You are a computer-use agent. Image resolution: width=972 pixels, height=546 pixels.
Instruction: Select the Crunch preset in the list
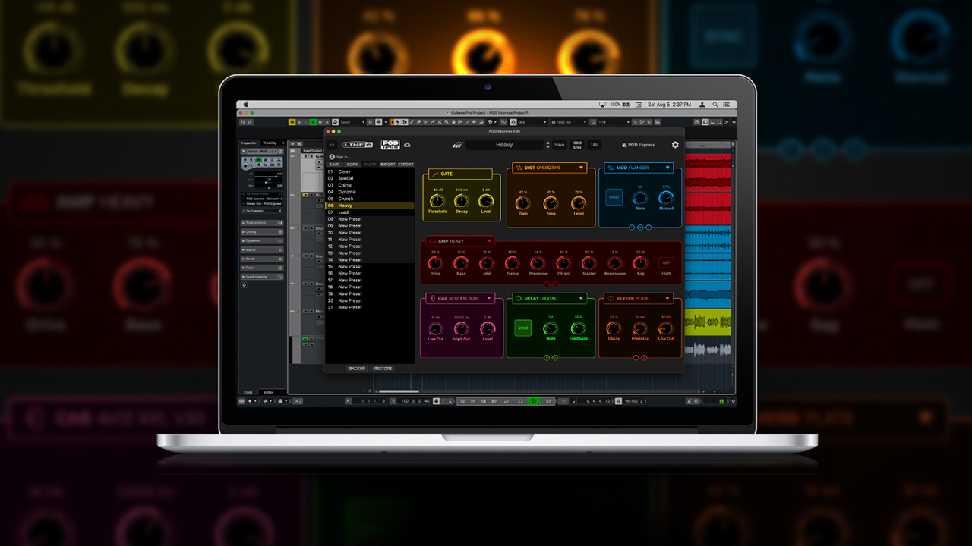pyautogui.click(x=346, y=199)
